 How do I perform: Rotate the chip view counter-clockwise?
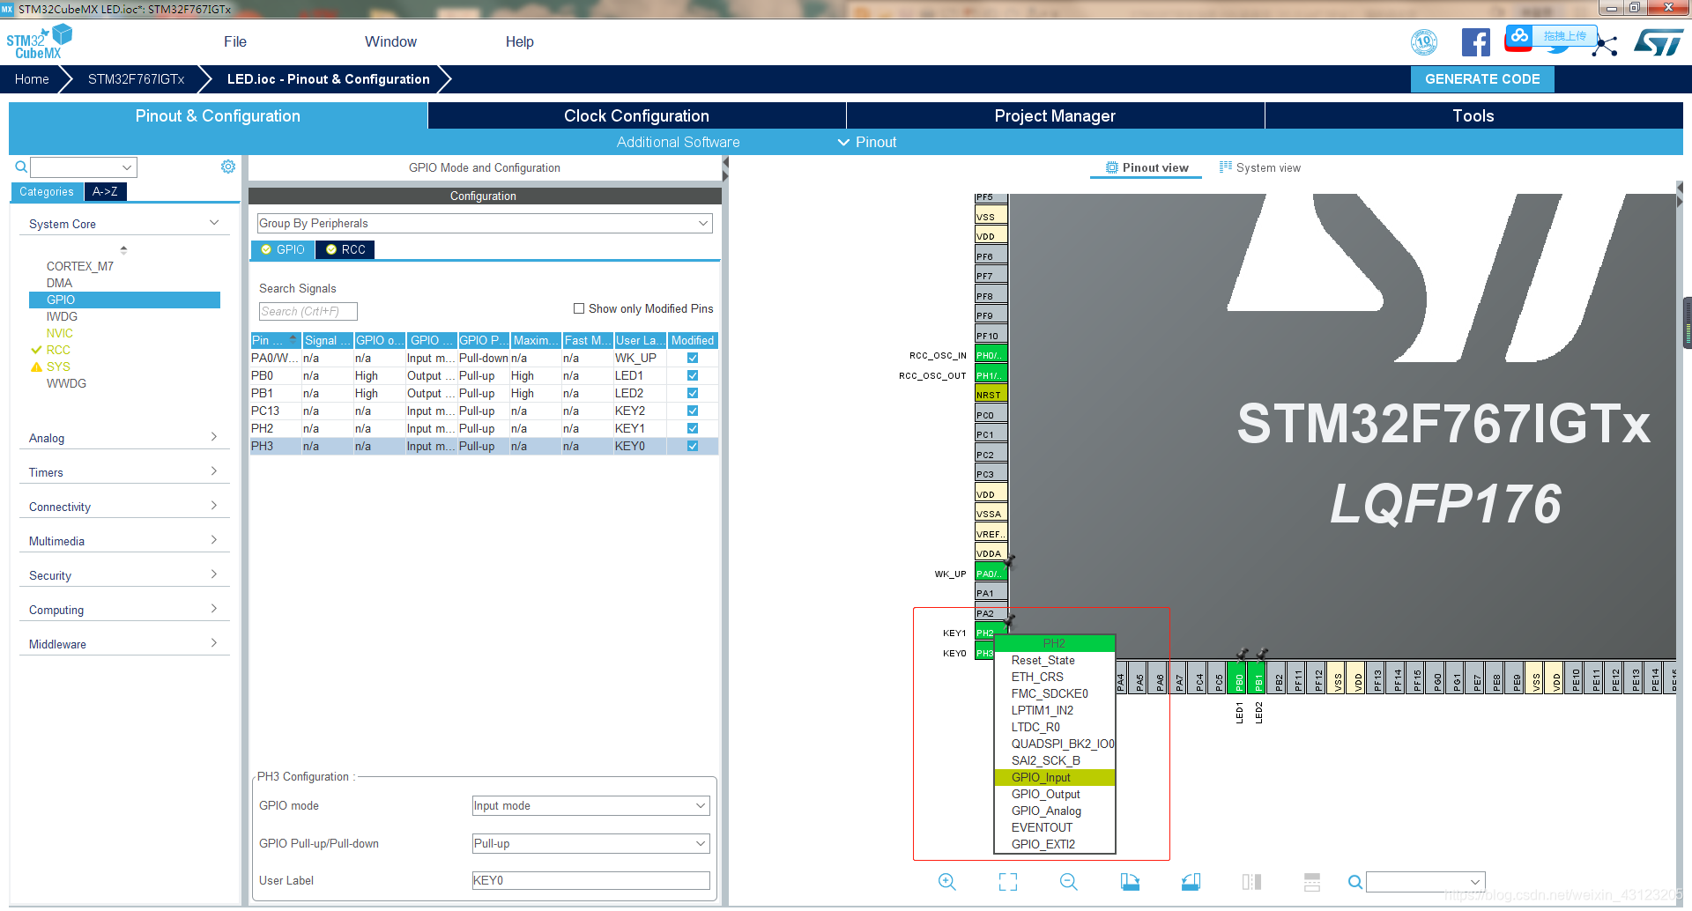pos(1191,882)
